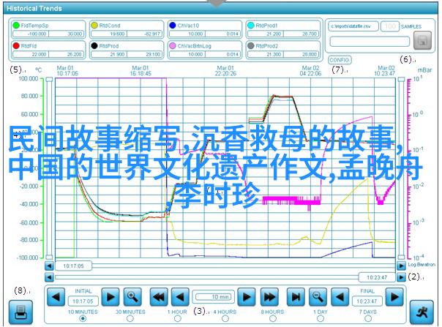Click the black RtdProd color indicator
The width and height of the screenshot is (442, 327).
click(x=94, y=45)
